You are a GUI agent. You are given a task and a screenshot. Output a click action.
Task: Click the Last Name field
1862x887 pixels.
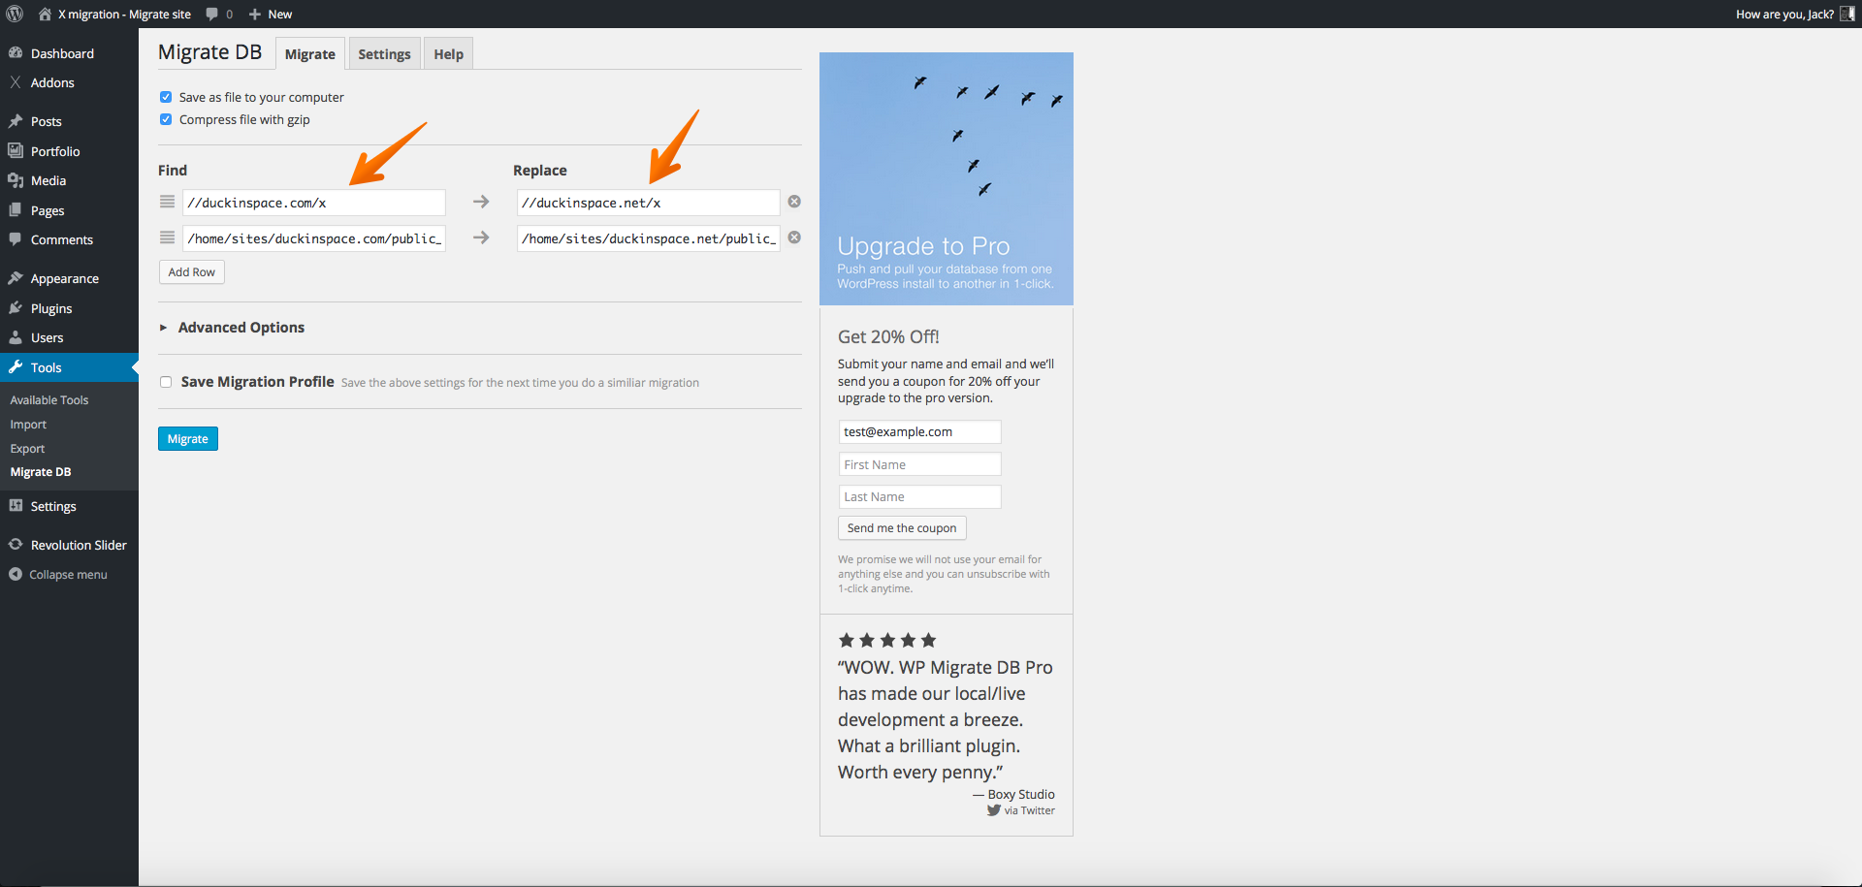pyautogui.click(x=919, y=496)
